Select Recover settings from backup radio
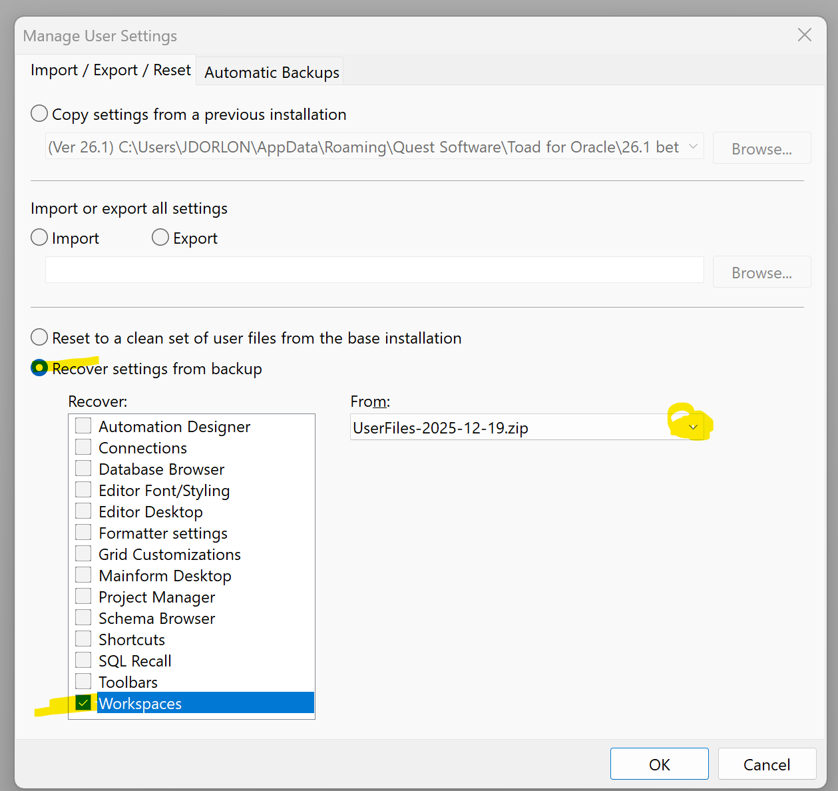Viewport: 838px width, 791px height. 39,368
